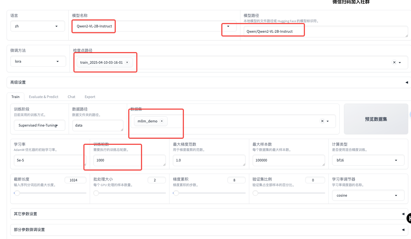
Task: Click the 训练轮数 input field
Action: coord(130,160)
